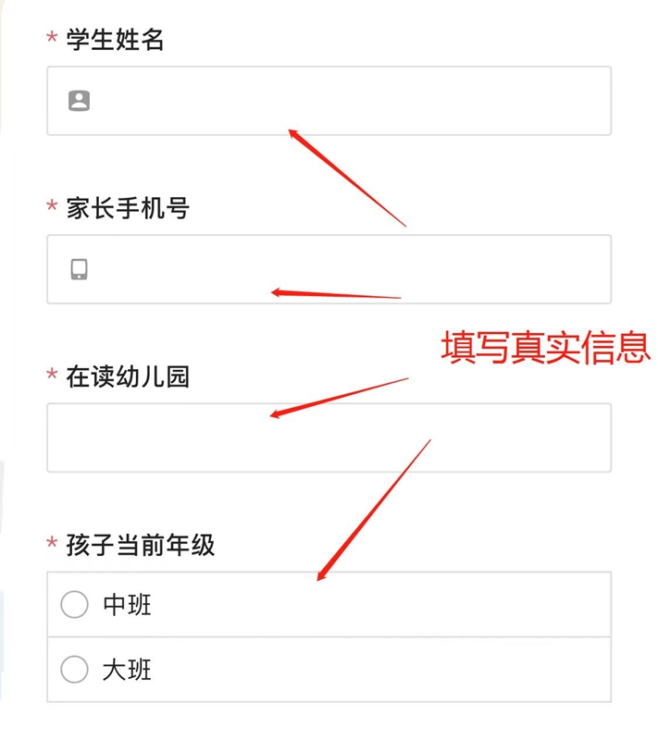Click the 中班 option text
This screenshot has width=658, height=740.
(127, 605)
